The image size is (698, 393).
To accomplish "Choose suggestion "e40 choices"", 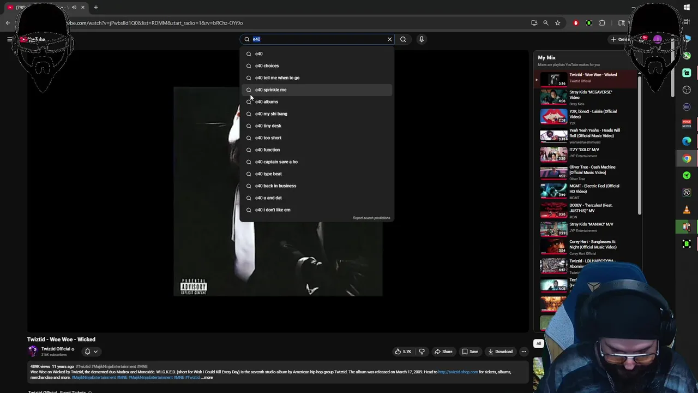I will 317,65.
